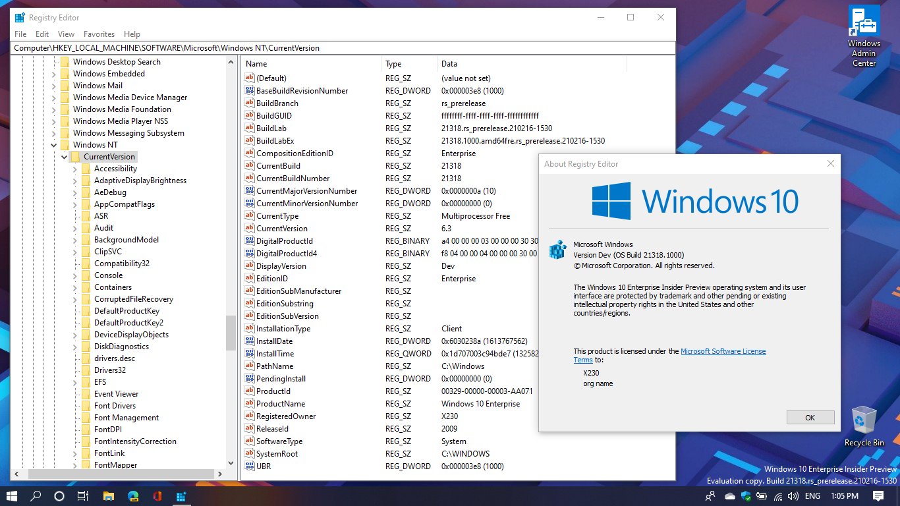
Task: Click the string icon next to ProductName
Action: tap(249, 404)
